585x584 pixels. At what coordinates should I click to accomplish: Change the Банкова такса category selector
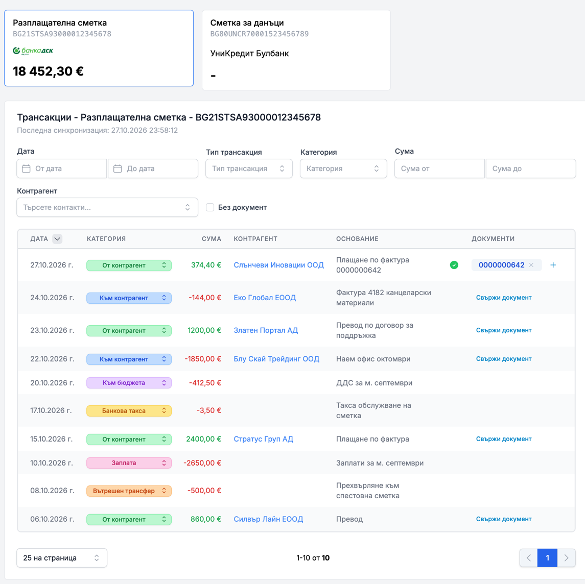(x=129, y=411)
